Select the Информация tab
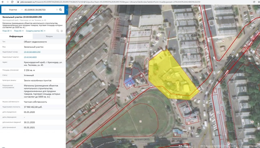 16,36
